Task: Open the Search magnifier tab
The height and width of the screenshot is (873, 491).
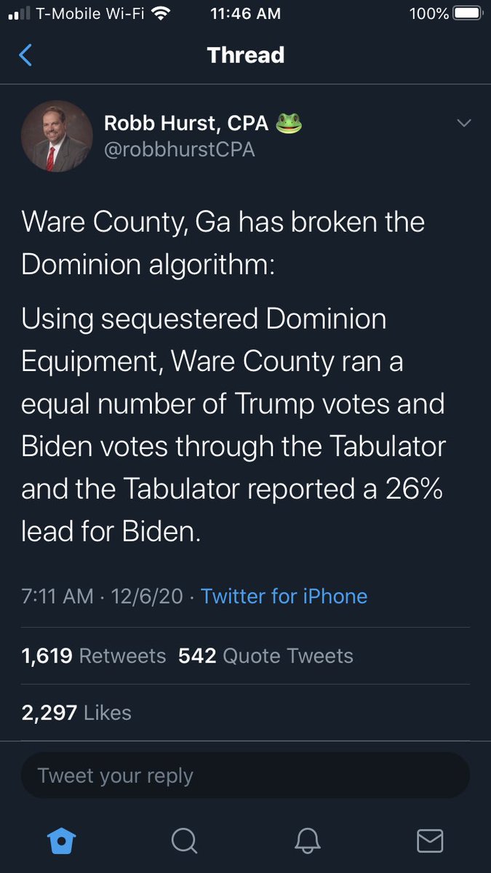Action: coord(184,840)
